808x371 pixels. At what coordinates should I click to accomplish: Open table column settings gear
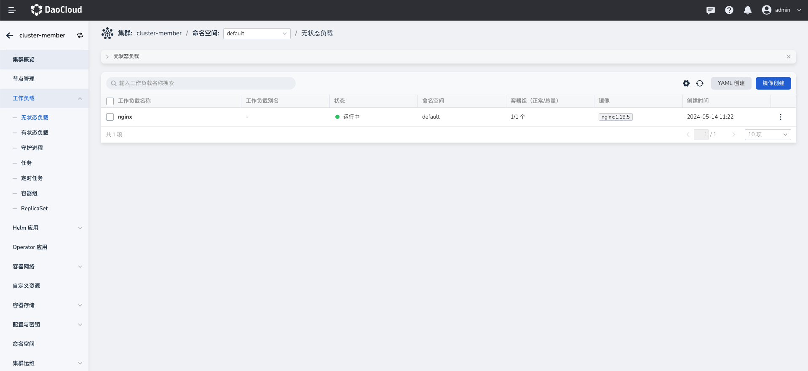tap(686, 83)
